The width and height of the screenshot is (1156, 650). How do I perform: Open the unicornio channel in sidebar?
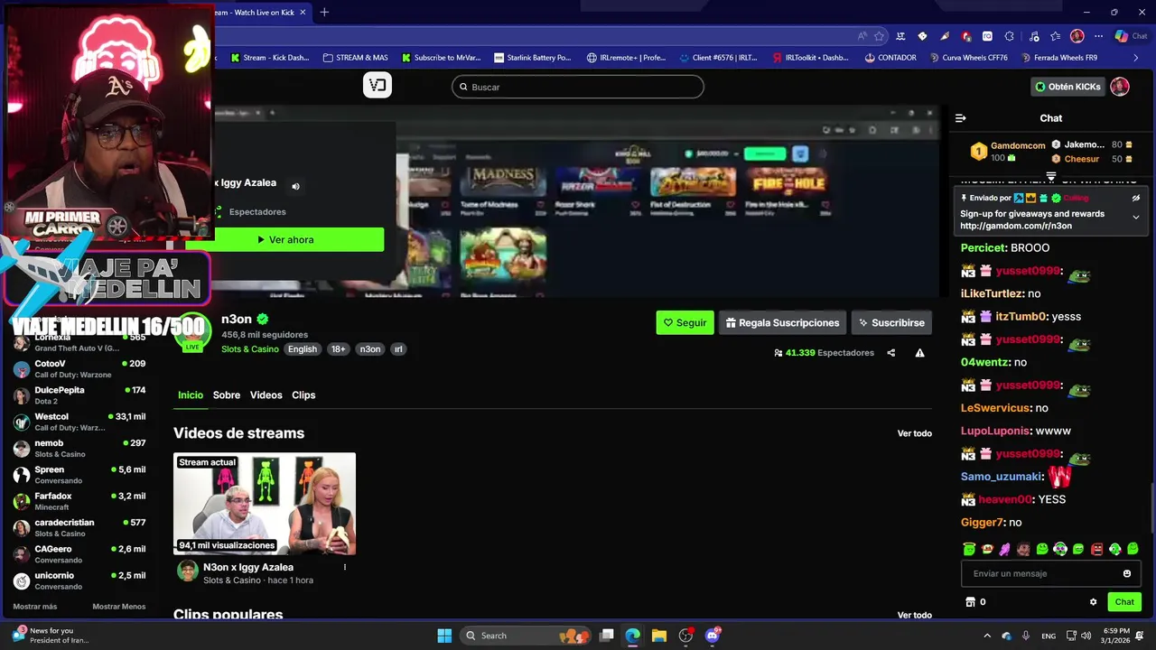coord(79,580)
